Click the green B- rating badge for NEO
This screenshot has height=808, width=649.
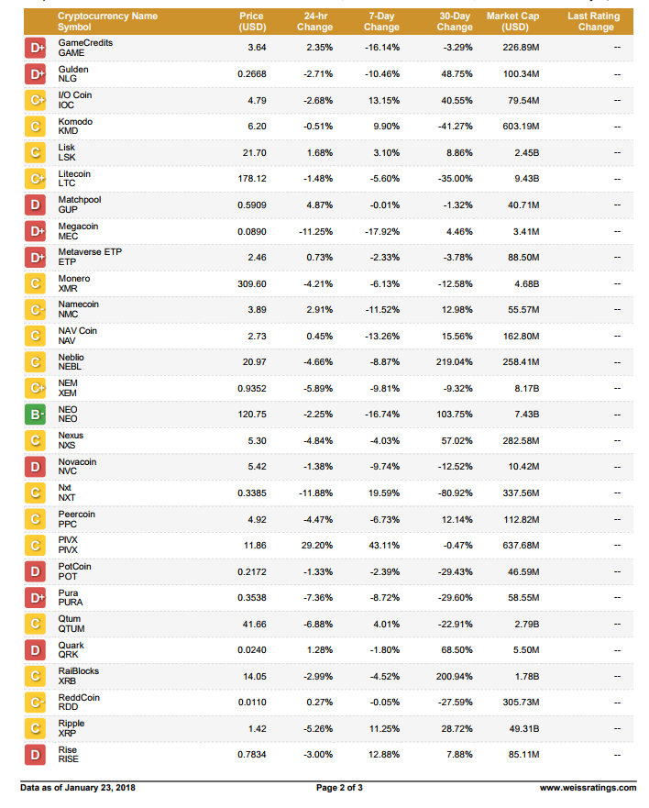click(35, 415)
